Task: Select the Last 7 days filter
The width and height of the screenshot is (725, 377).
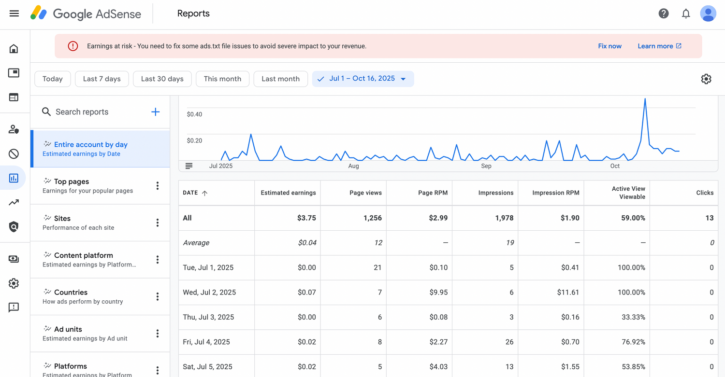Action: 101,79
